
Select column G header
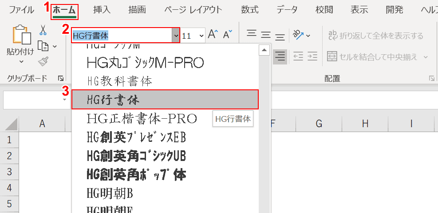319,124
